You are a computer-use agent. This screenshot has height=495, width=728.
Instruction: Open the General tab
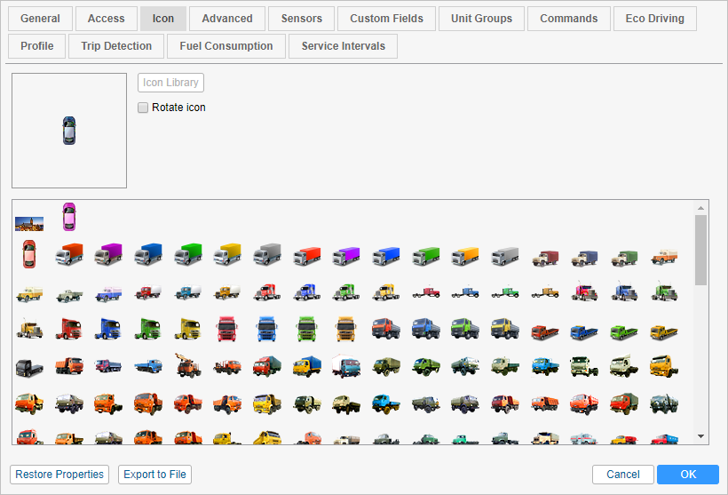(x=40, y=19)
